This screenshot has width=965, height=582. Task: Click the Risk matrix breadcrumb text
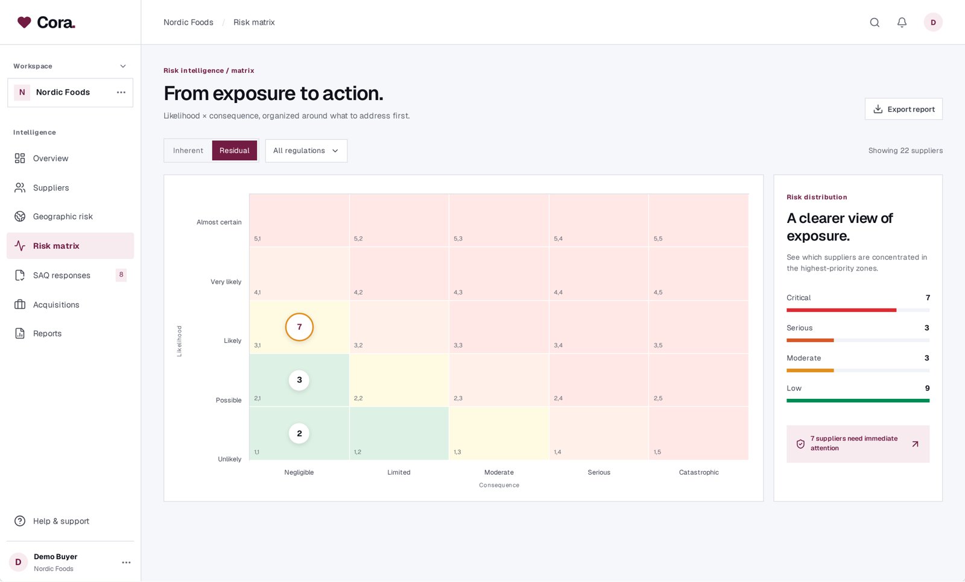[254, 22]
